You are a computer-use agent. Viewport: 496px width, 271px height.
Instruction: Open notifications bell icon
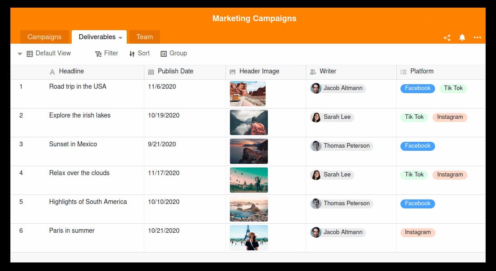[462, 38]
